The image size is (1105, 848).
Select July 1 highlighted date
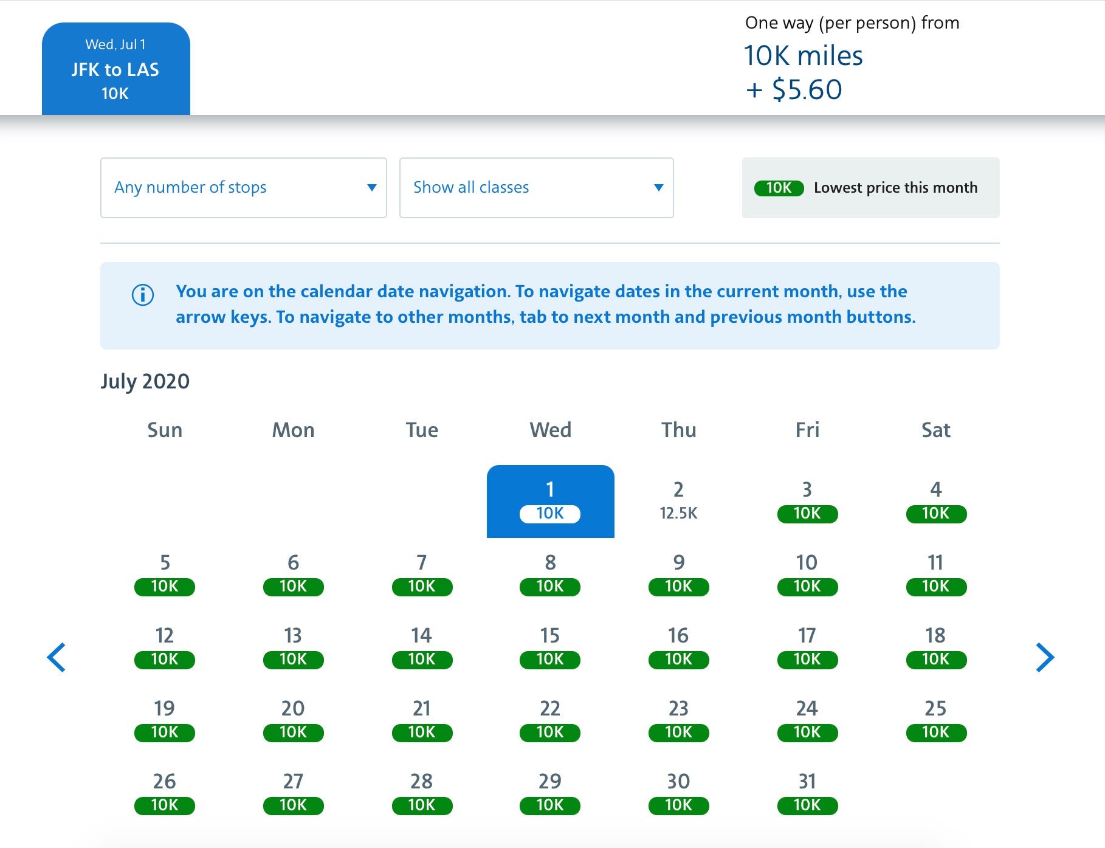coord(550,501)
